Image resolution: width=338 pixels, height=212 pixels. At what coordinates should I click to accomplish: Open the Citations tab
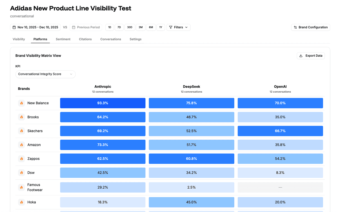click(85, 39)
